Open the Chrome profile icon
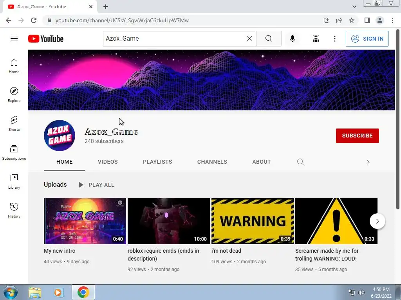The width and height of the screenshot is (401, 300). click(380, 20)
